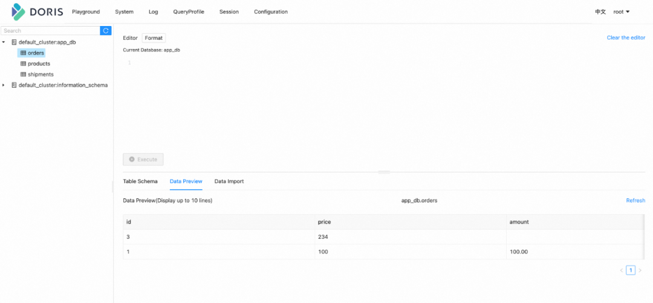
Task: Click the Search input field
Action: (50, 30)
